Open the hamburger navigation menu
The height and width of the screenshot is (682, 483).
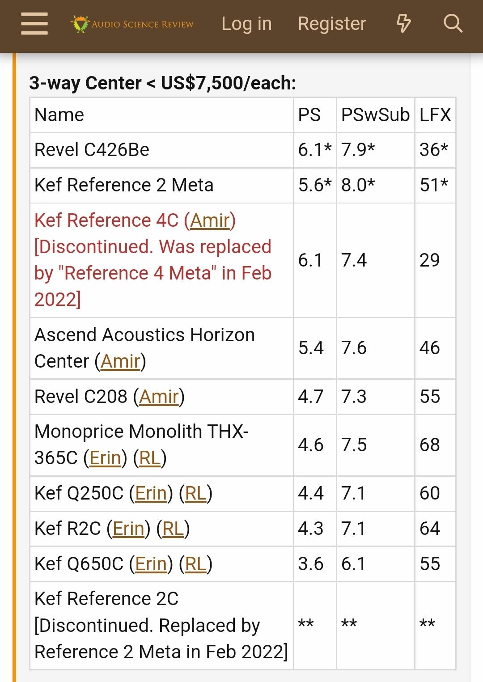tap(34, 24)
